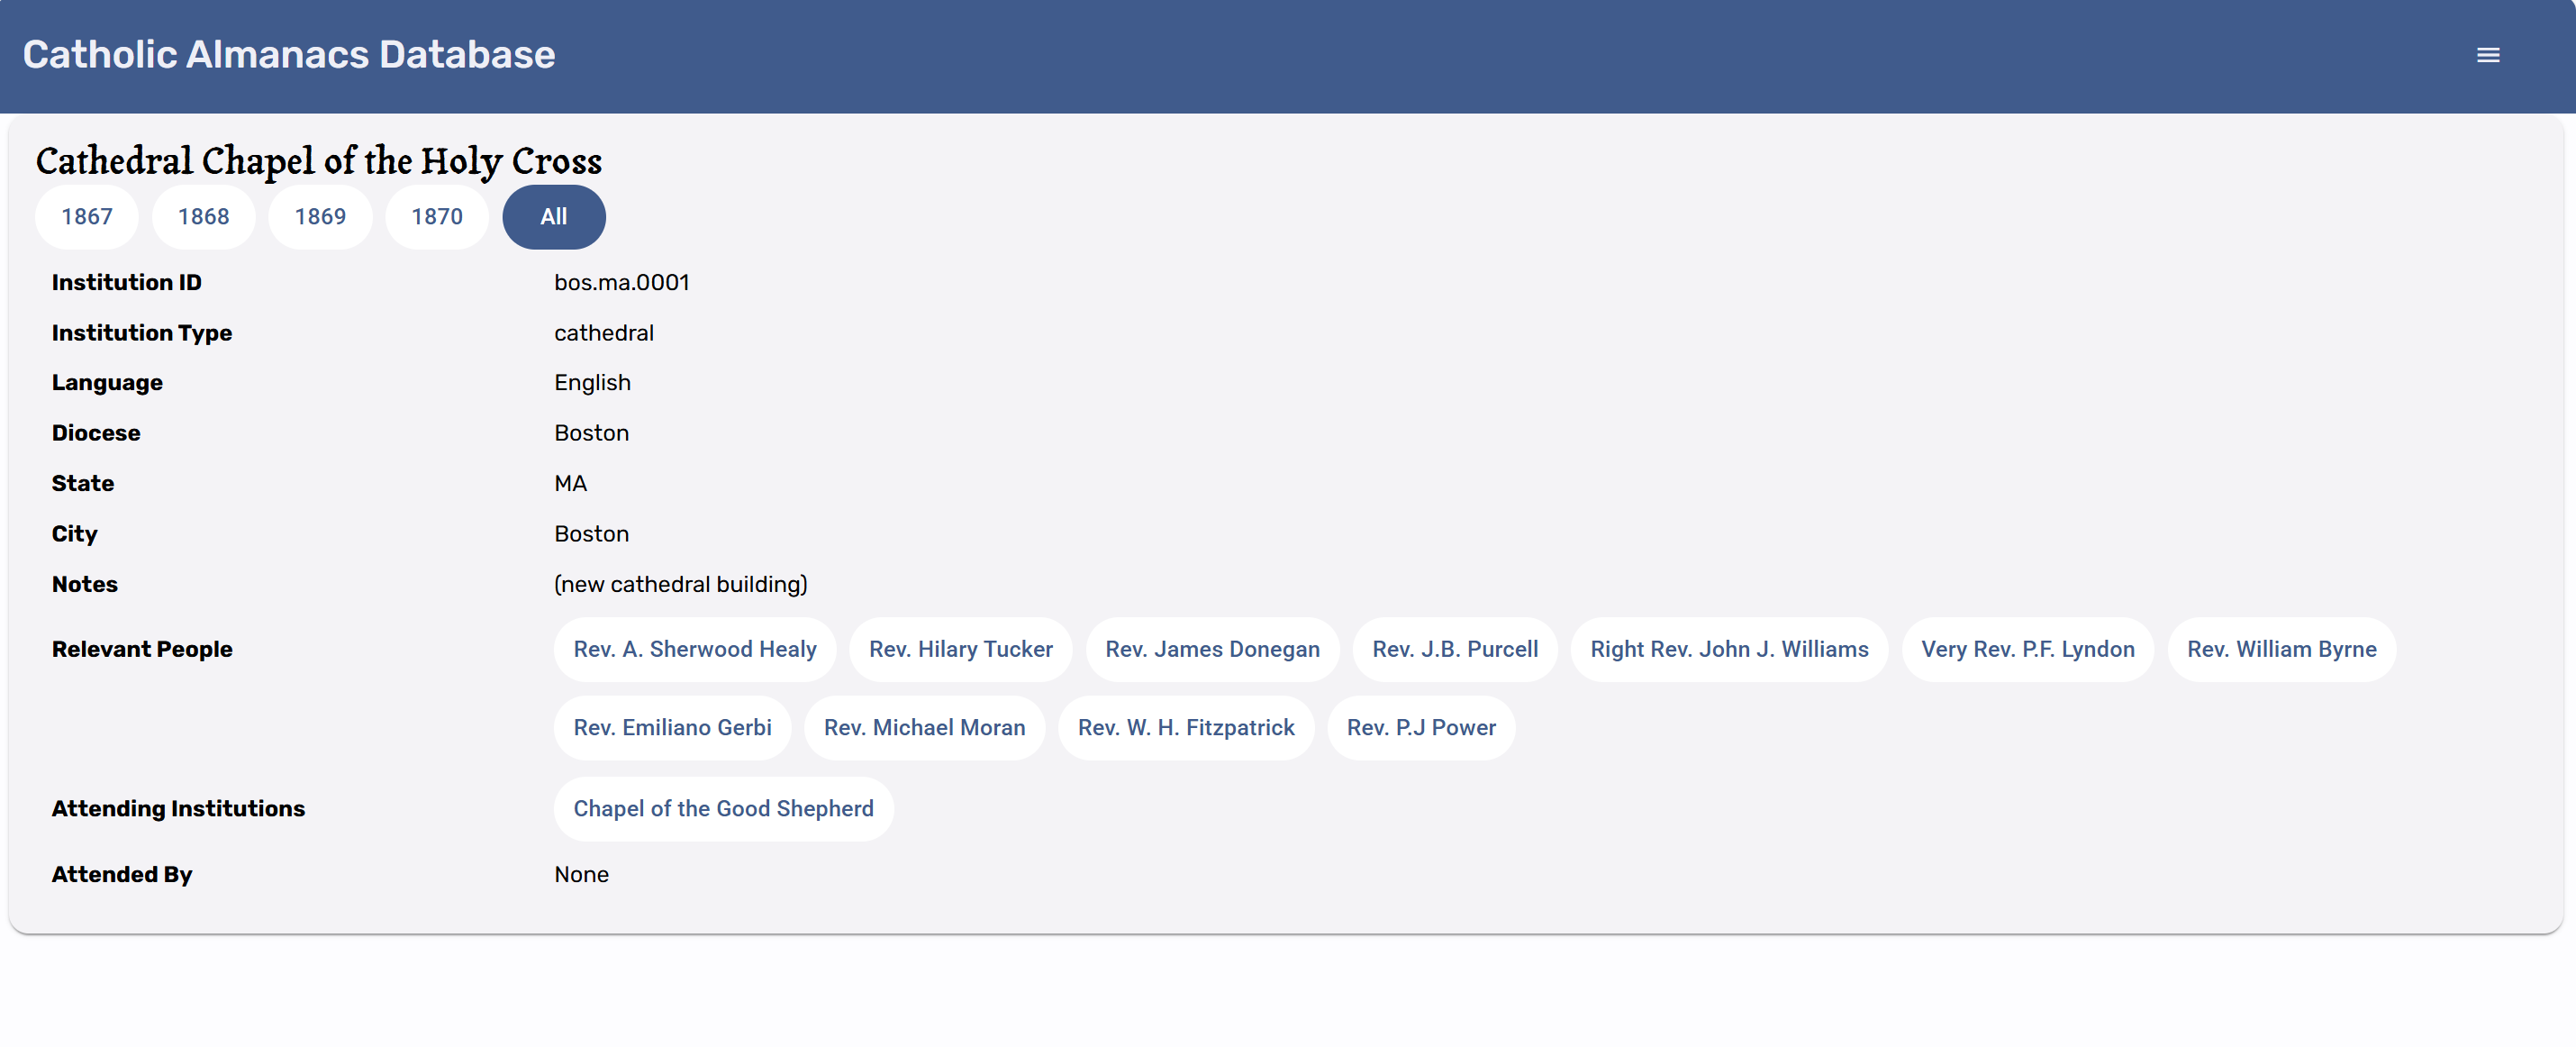Image resolution: width=2576 pixels, height=1047 pixels.
Task: Click the note (new cathedral building)
Action: click(x=681, y=584)
